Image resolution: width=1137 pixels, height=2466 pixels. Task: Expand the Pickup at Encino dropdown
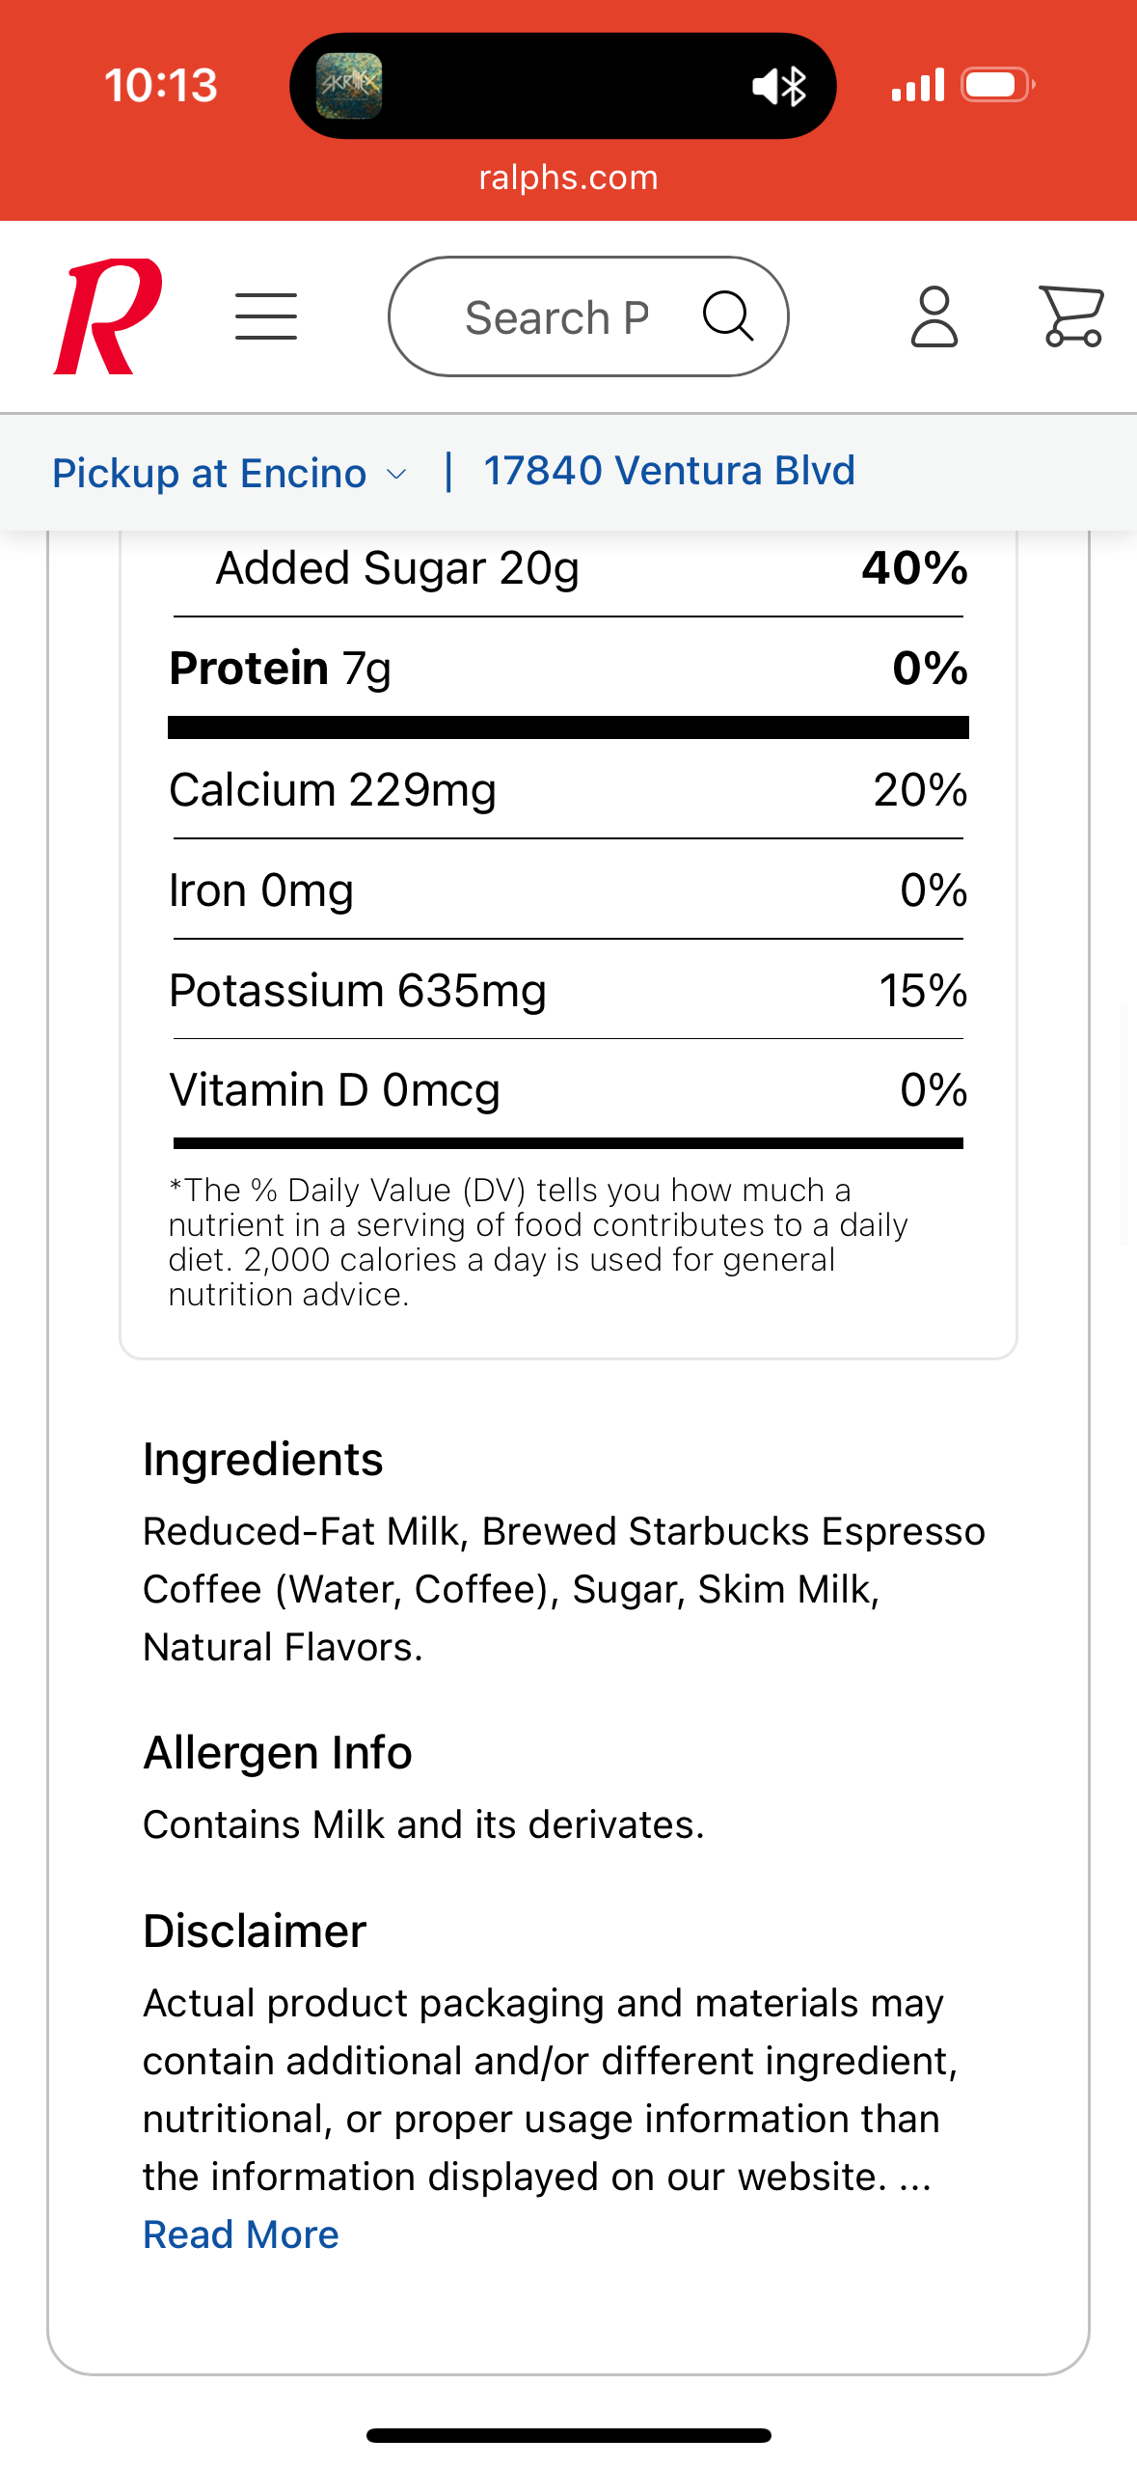tap(209, 474)
